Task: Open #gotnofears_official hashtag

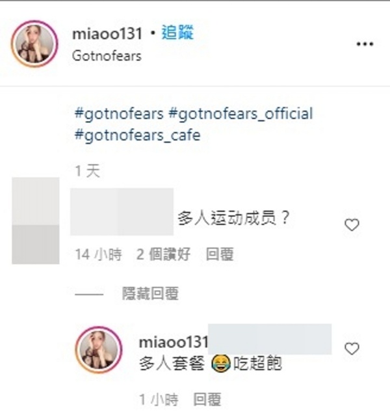Action: click(x=240, y=114)
